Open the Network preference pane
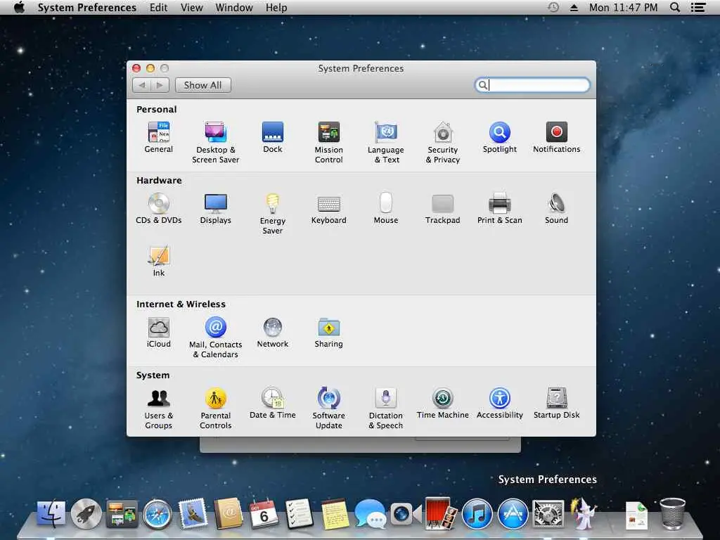 pyautogui.click(x=272, y=333)
